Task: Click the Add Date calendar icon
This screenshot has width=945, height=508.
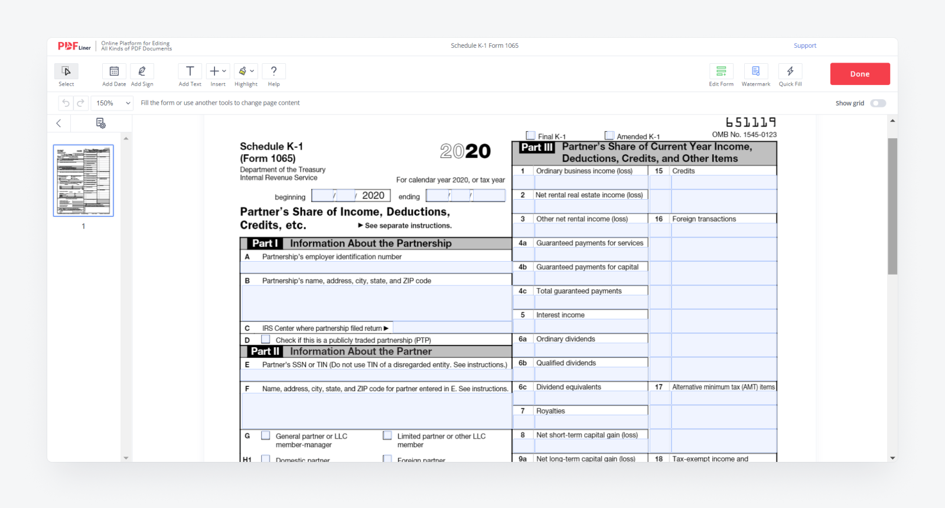Action: [x=114, y=71]
